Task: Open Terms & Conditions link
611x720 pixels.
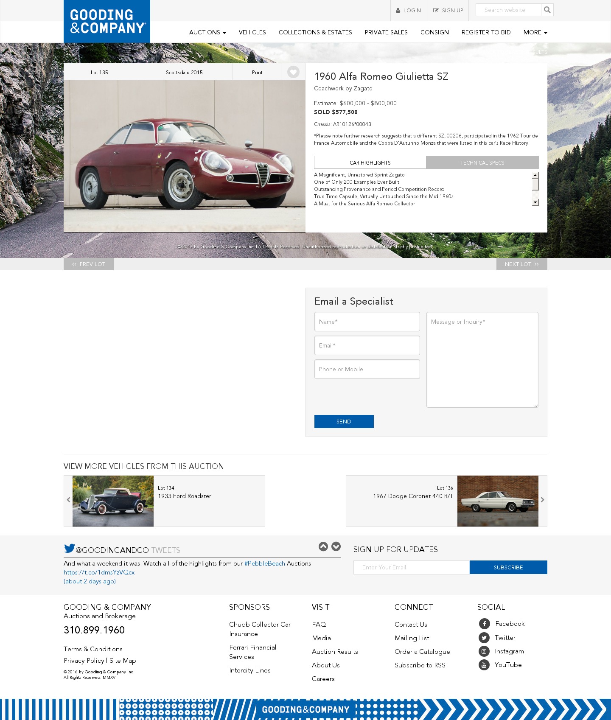Action: point(93,649)
